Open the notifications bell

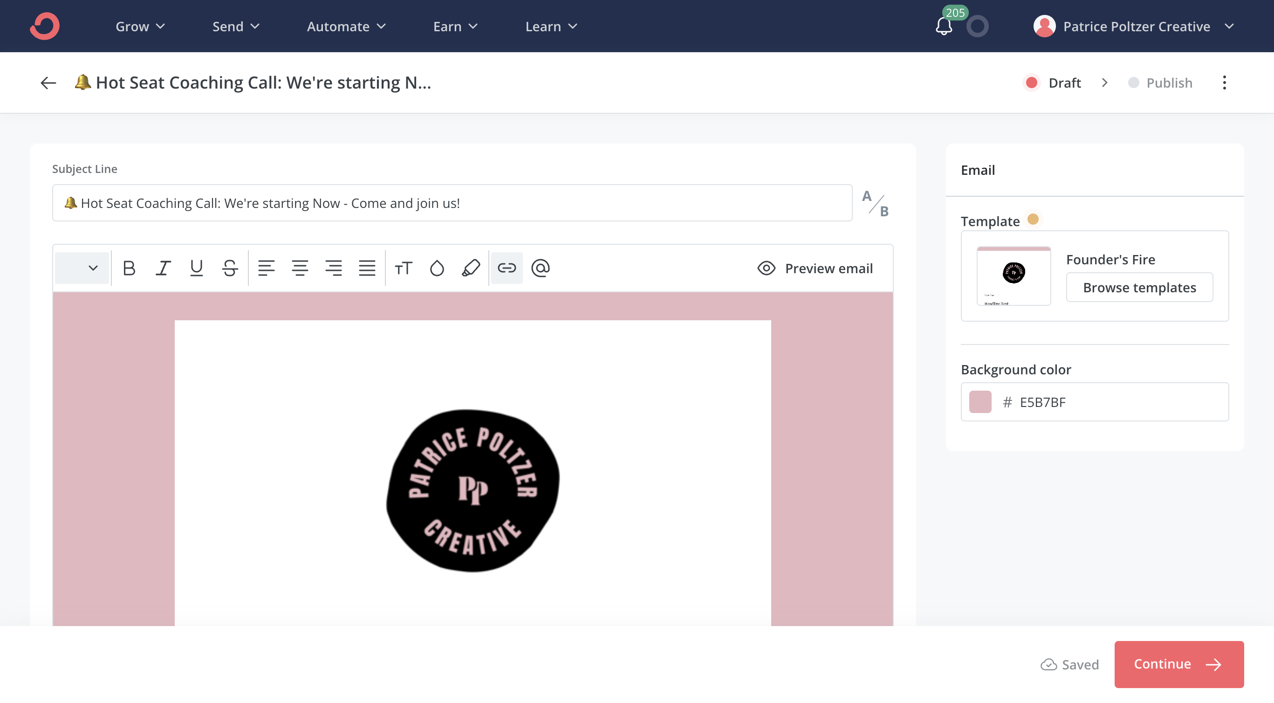[x=944, y=26]
